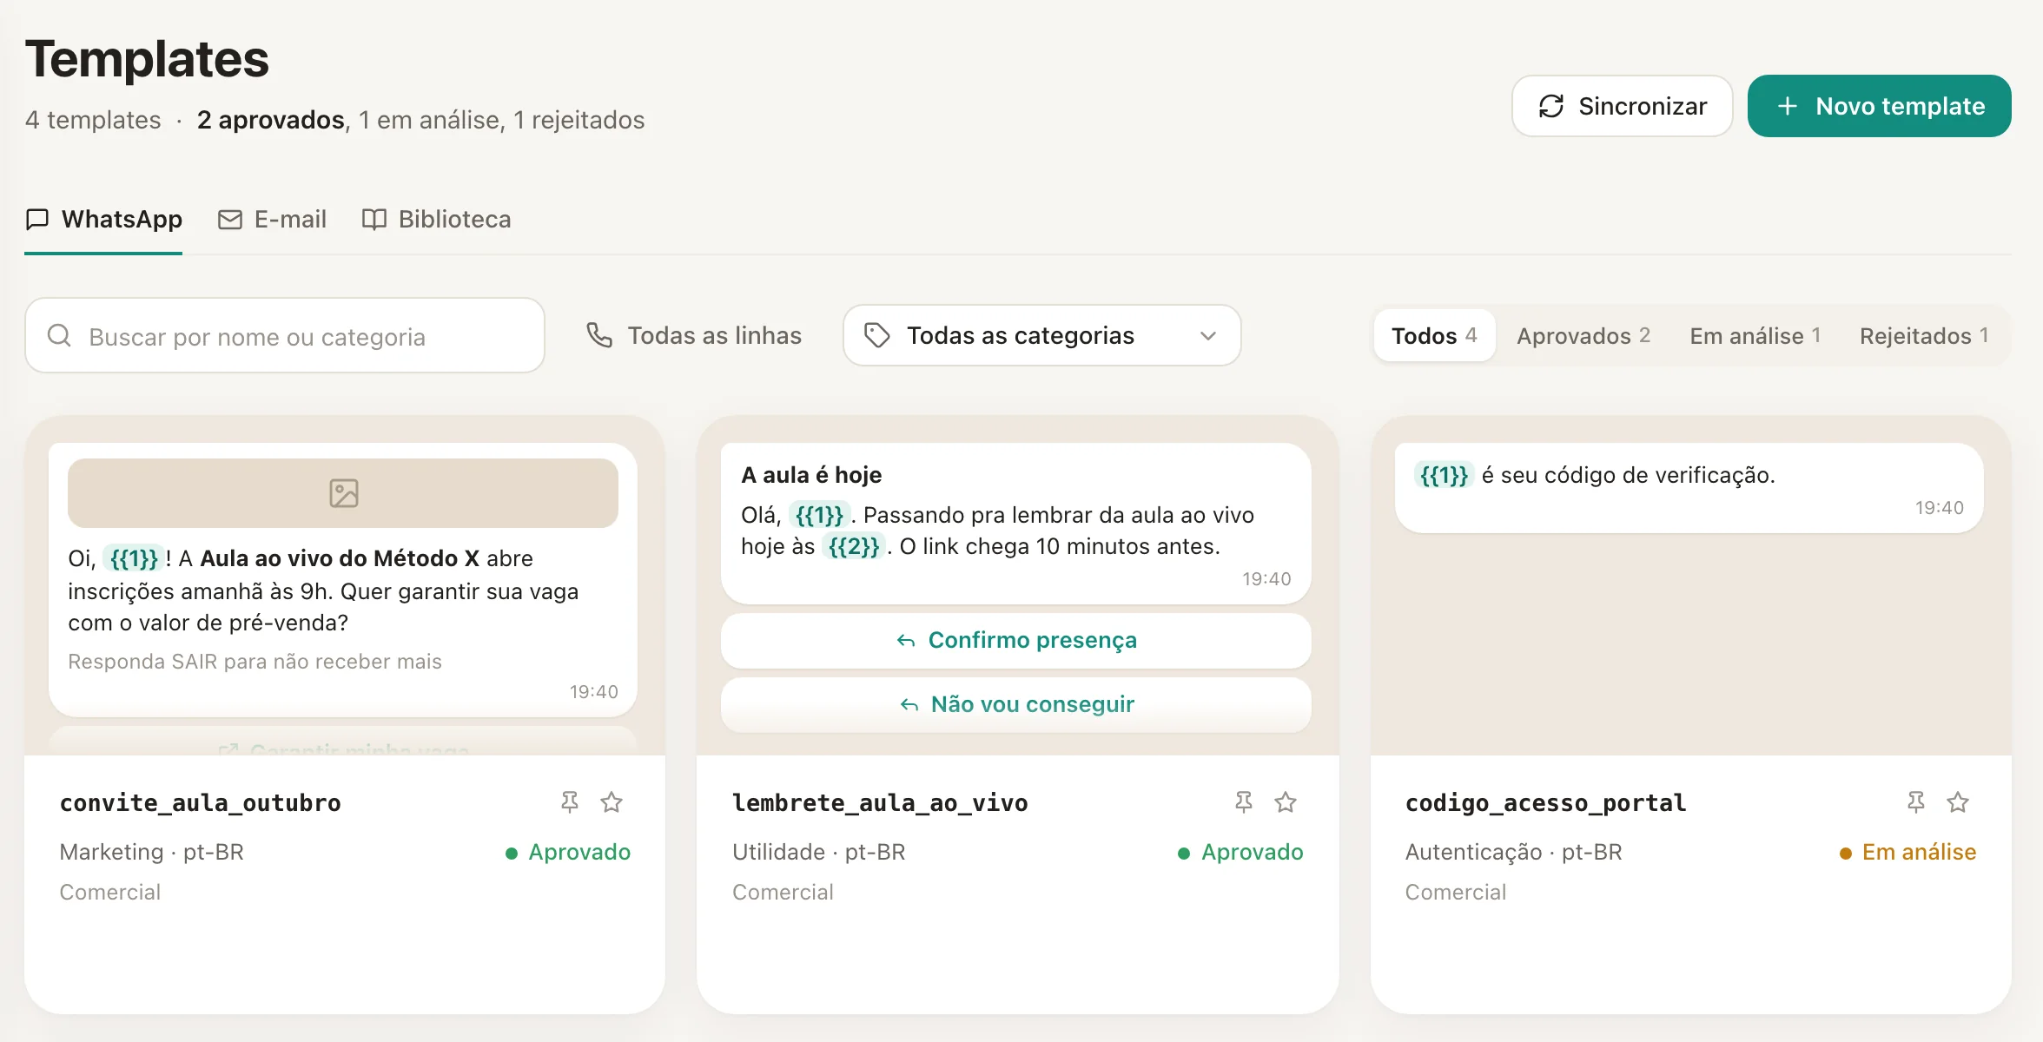The height and width of the screenshot is (1042, 2043).
Task: Star the codigo_acesso_portal template
Action: (x=1958, y=802)
